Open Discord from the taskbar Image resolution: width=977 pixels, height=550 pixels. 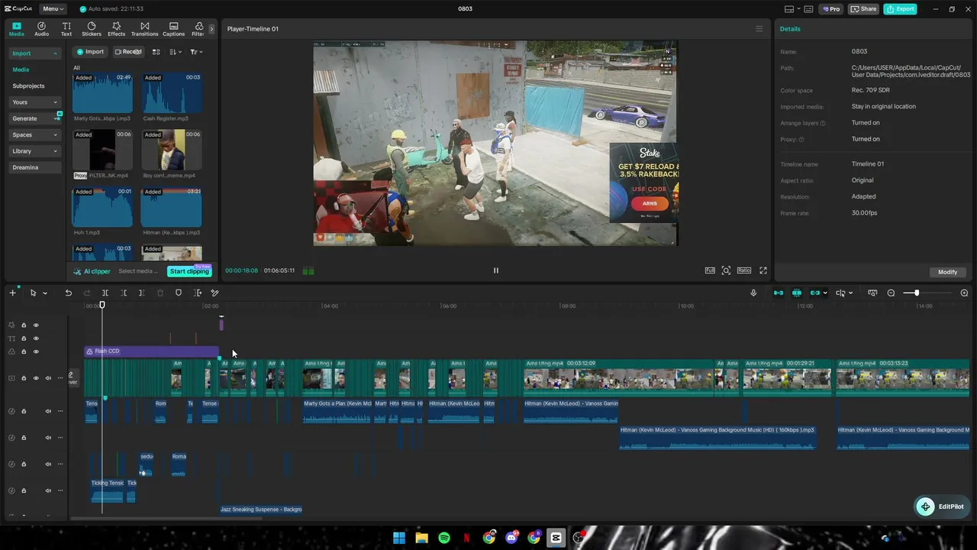pos(511,538)
